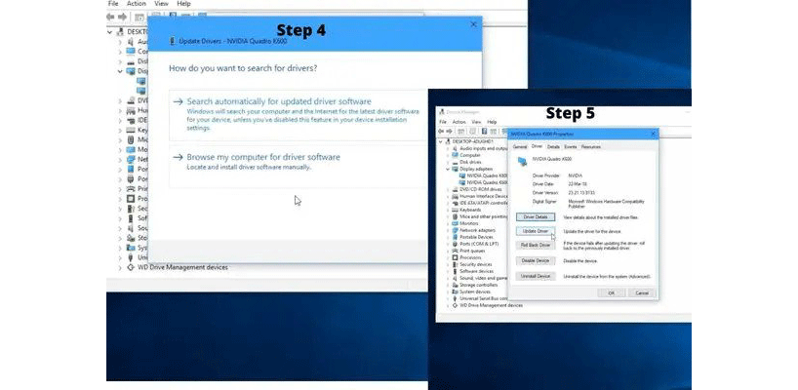Viewport: 798px width, 390px height.
Task: Click the Update Driver button
Action: [x=536, y=231]
